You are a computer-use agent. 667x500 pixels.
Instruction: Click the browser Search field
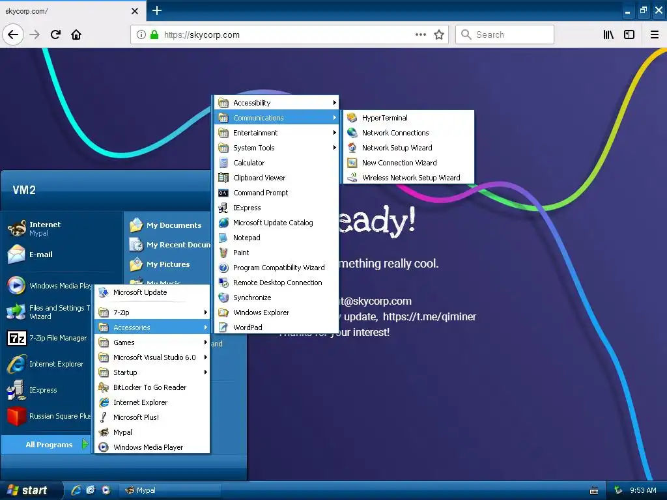505,35
